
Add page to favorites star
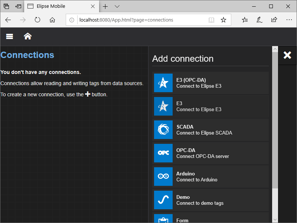[223, 20]
